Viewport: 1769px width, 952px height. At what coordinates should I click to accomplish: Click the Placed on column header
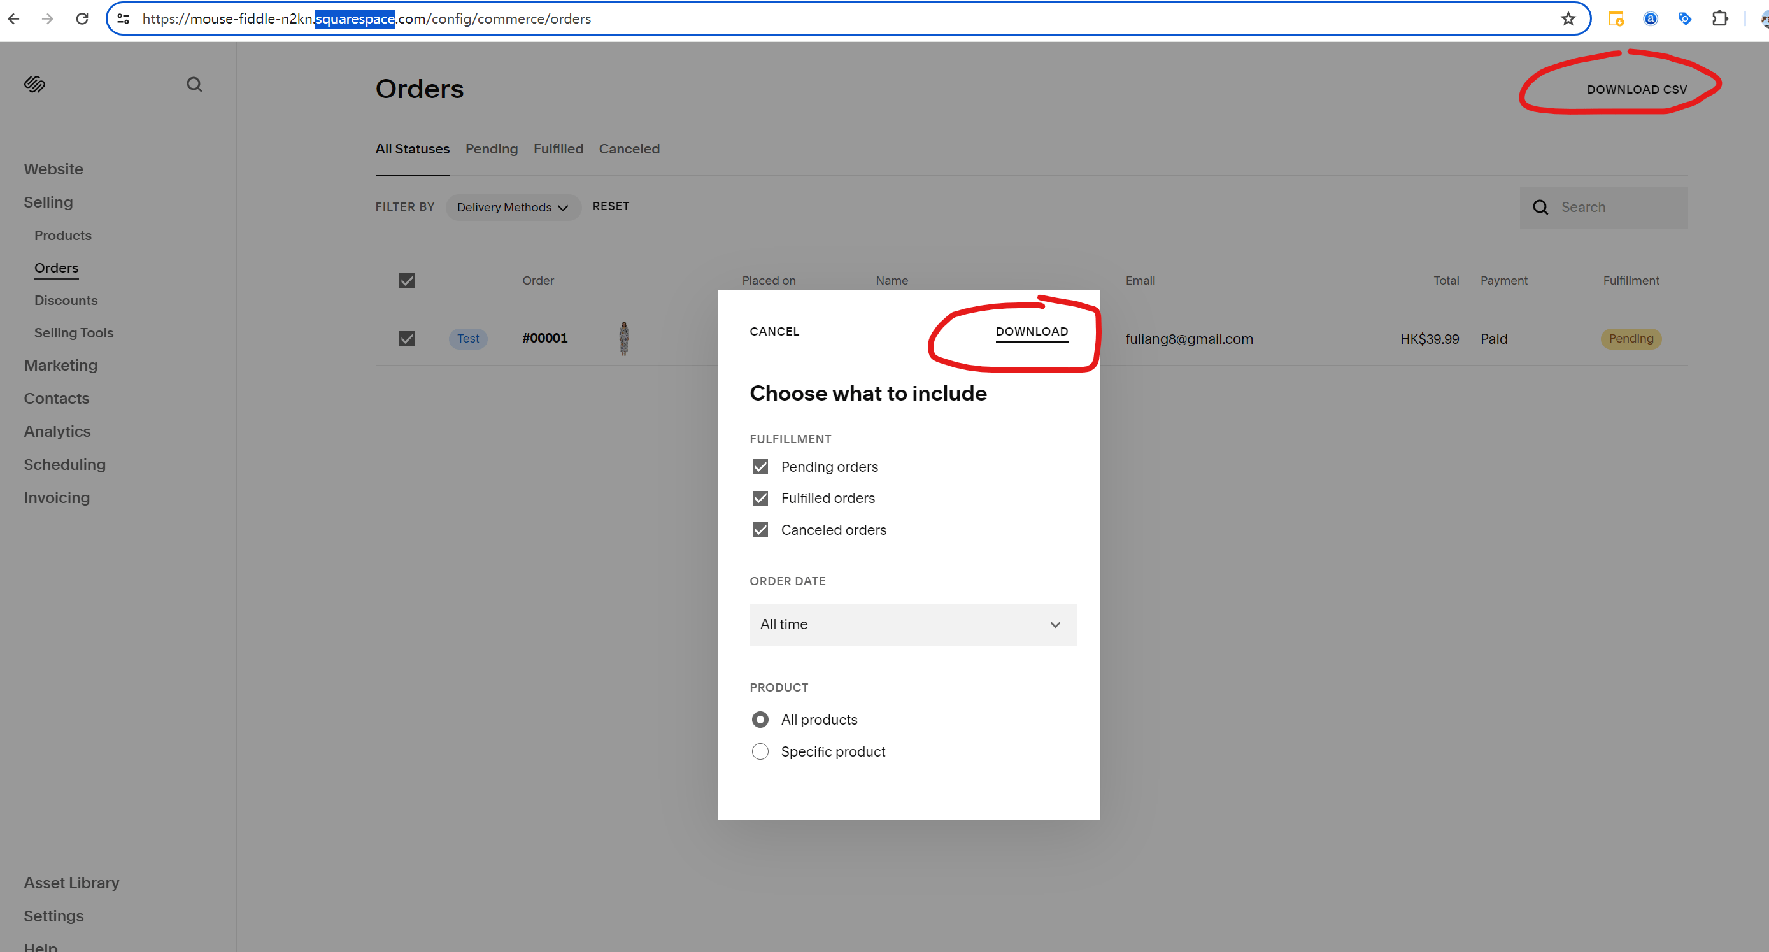coord(769,280)
